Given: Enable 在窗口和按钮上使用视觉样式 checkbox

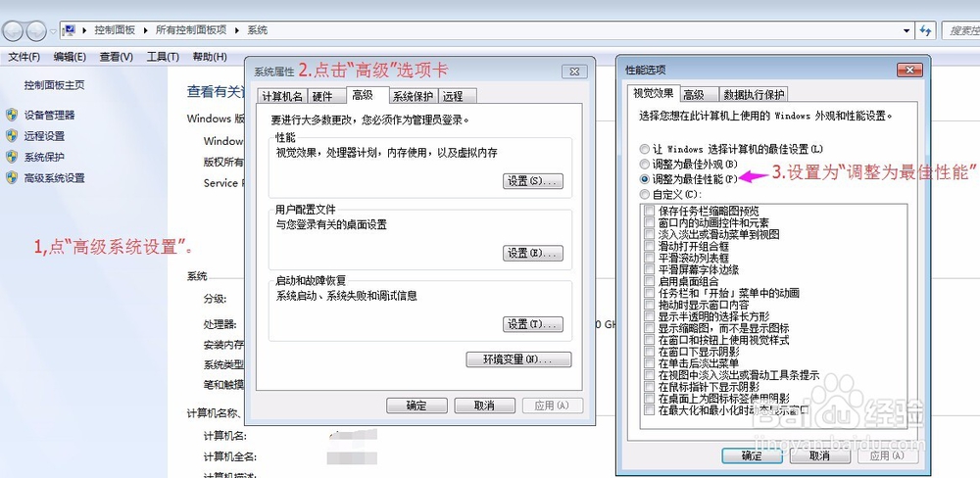Looking at the screenshot, I should [x=649, y=341].
